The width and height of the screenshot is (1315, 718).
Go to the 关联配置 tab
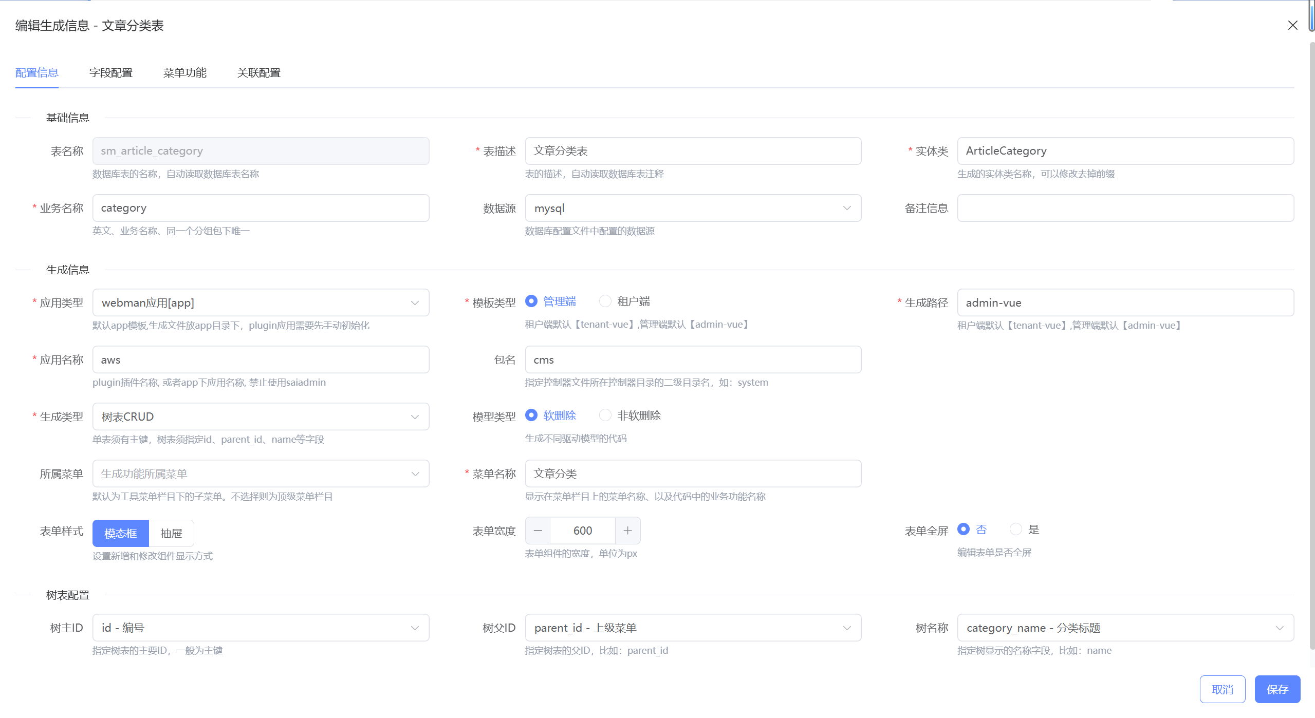point(258,73)
